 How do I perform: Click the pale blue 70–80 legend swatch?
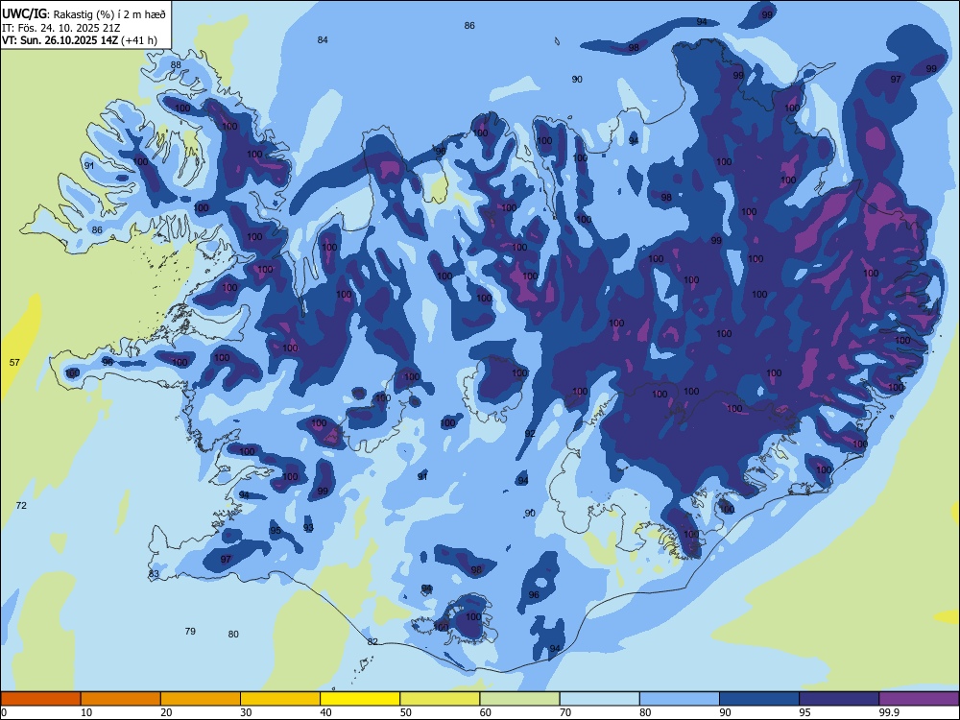click(x=599, y=699)
